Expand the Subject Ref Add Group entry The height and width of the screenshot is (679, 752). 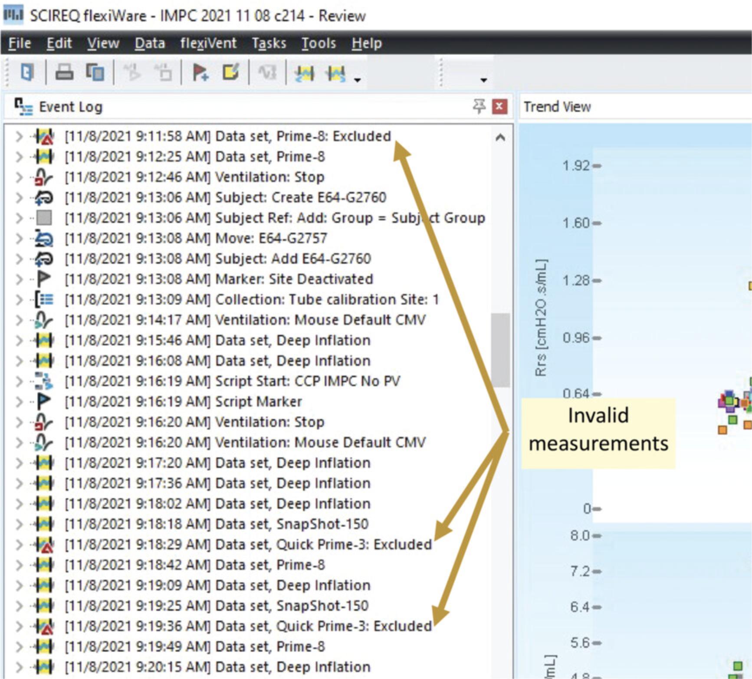click(19, 218)
